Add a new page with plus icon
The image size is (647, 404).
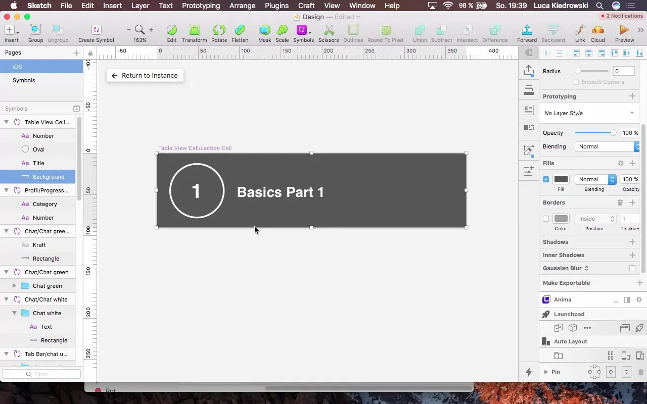point(76,53)
